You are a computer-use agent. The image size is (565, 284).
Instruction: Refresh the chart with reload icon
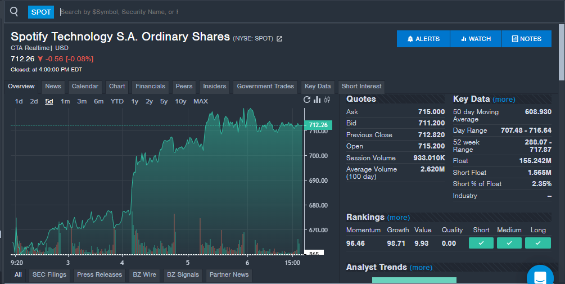tap(306, 100)
